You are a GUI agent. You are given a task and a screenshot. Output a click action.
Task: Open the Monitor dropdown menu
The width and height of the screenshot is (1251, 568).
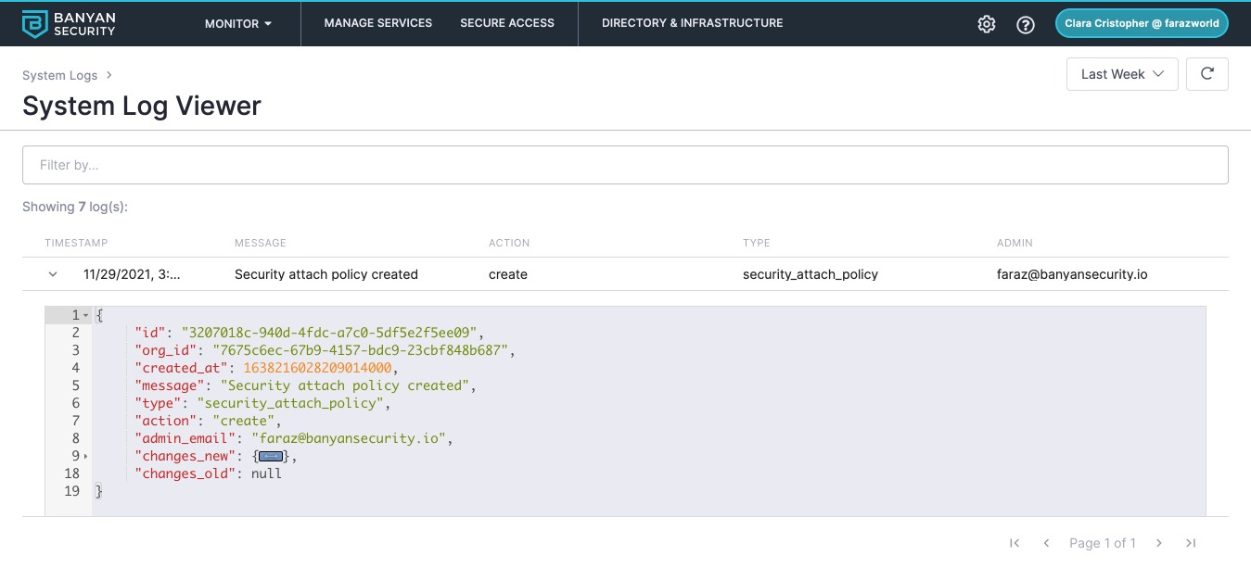click(238, 23)
